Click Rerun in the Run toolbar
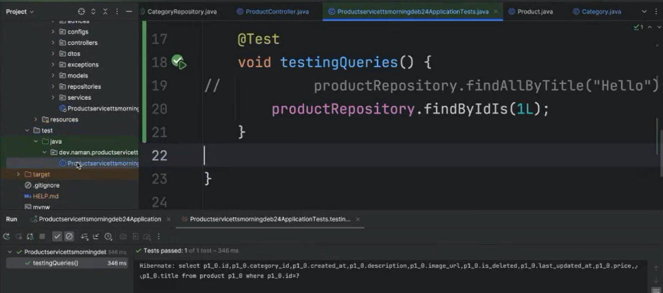Image resolution: width=663 pixels, height=293 pixels. [x=6, y=236]
